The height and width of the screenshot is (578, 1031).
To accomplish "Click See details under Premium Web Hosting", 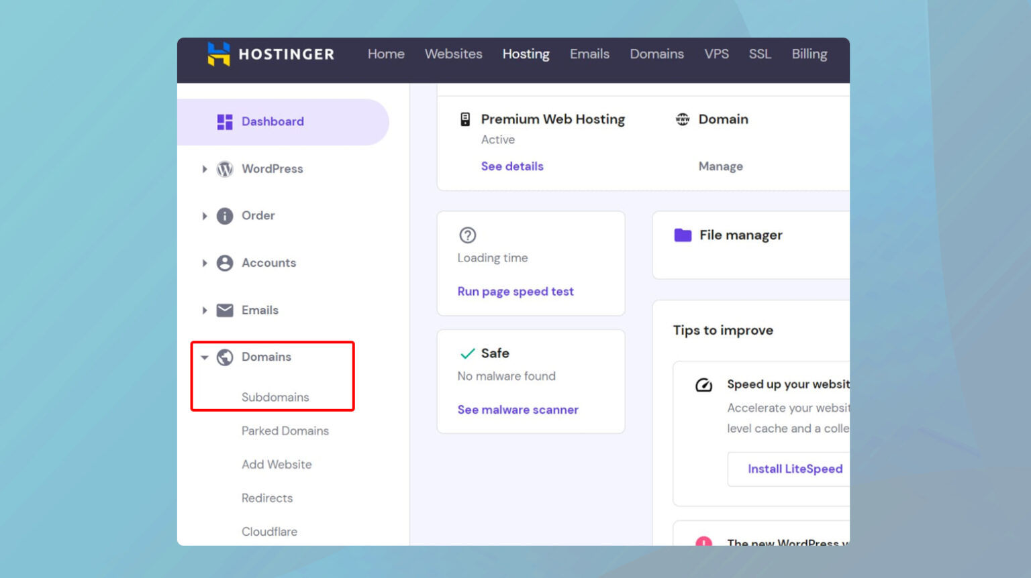I will (512, 166).
